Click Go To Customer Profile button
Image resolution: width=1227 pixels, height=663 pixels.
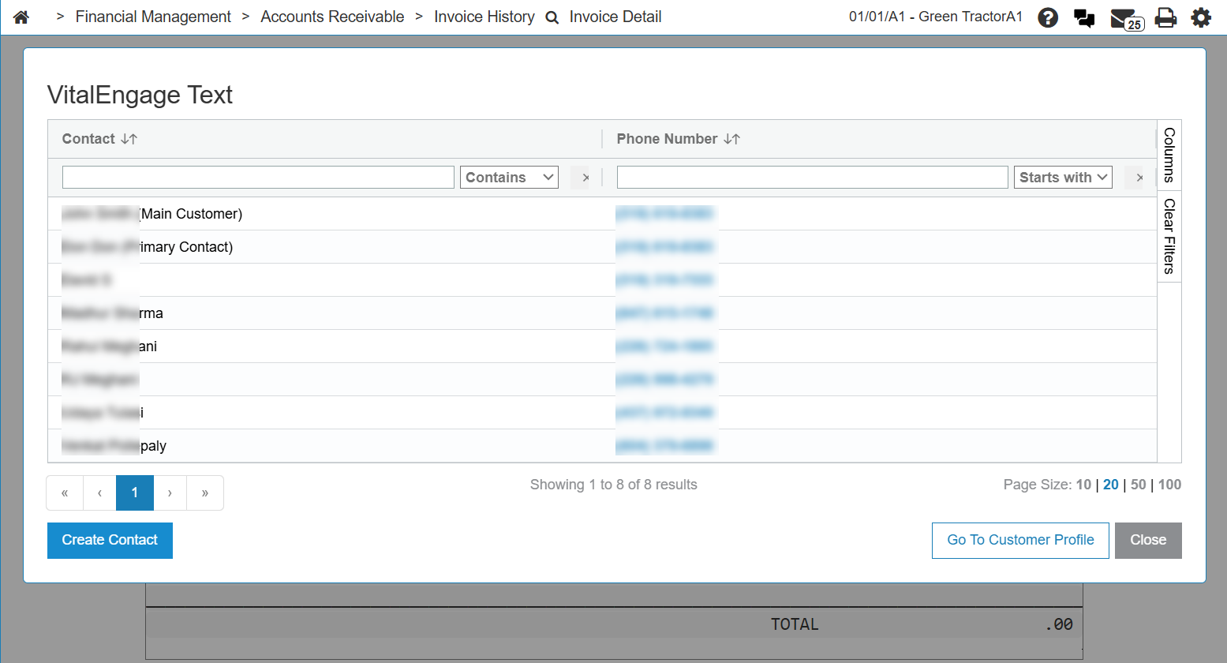[1020, 541]
